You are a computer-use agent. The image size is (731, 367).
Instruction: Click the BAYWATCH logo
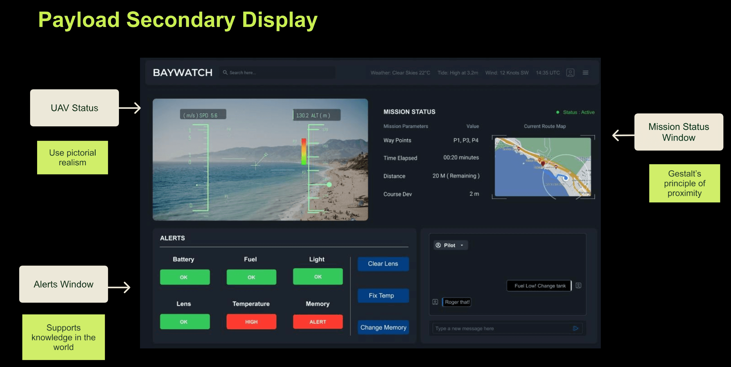pyautogui.click(x=182, y=73)
